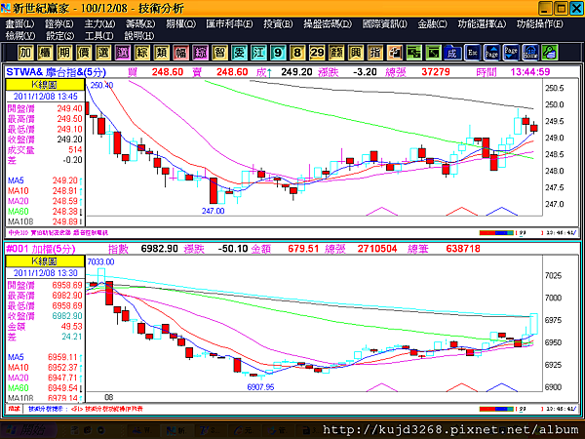Click the 加 (weighted index) toolbar icon

pos(25,53)
